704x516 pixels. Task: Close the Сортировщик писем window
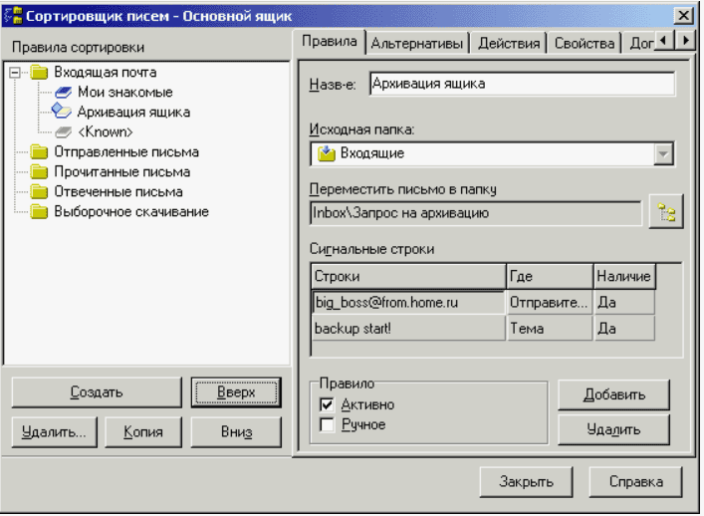click(x=683, y=16)
